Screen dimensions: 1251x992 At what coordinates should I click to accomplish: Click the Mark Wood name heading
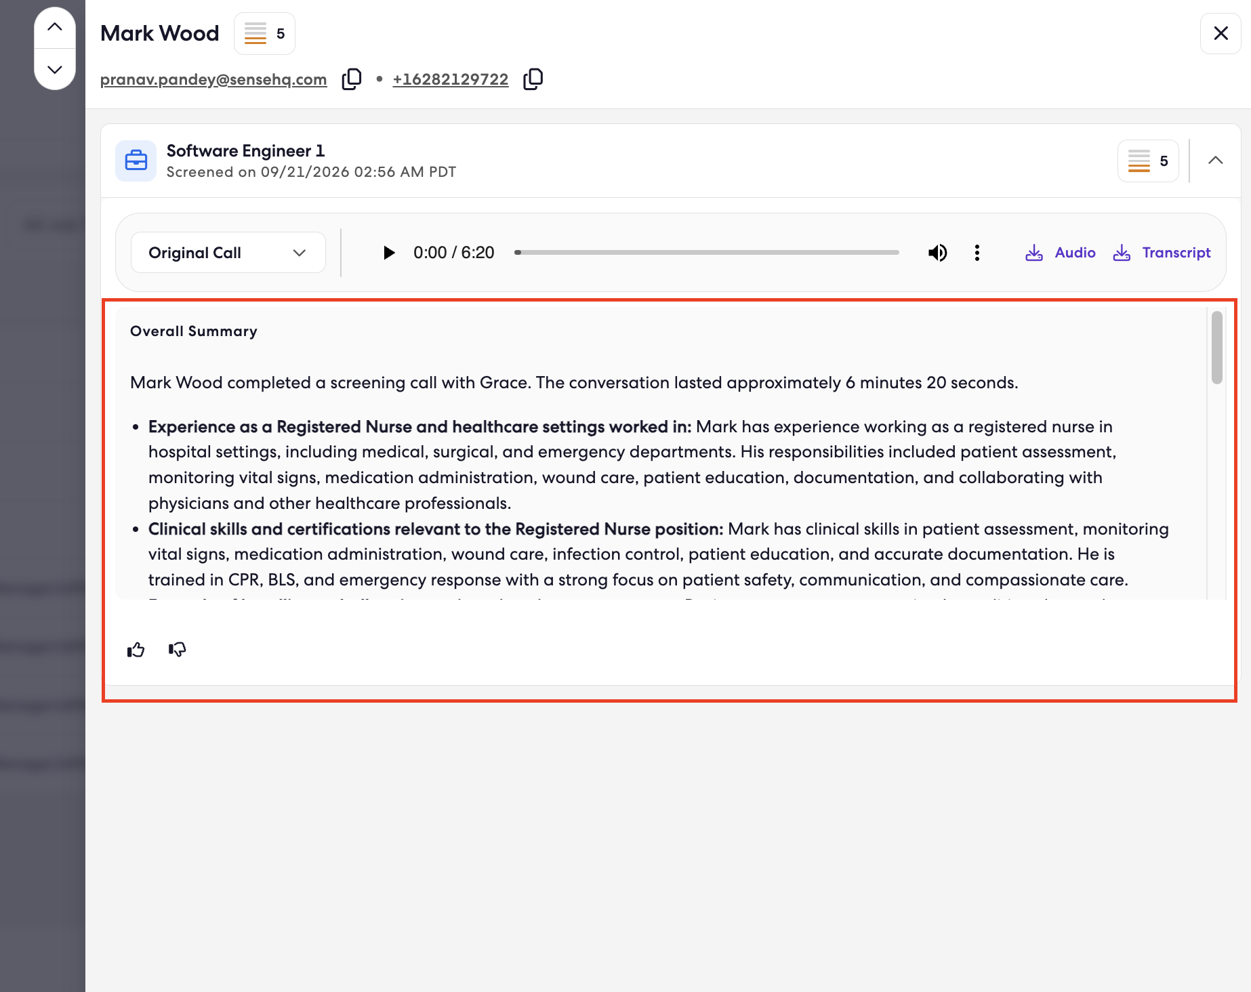point(160,33)
